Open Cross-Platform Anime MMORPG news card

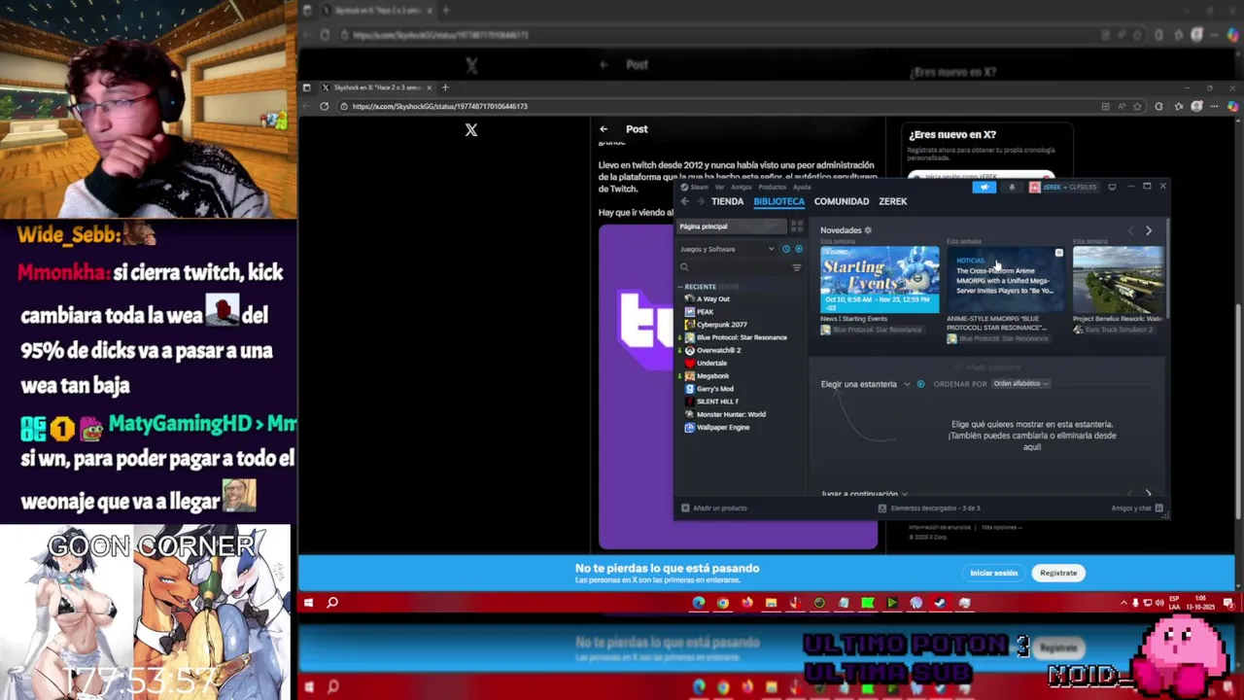tap(1005, 279)
